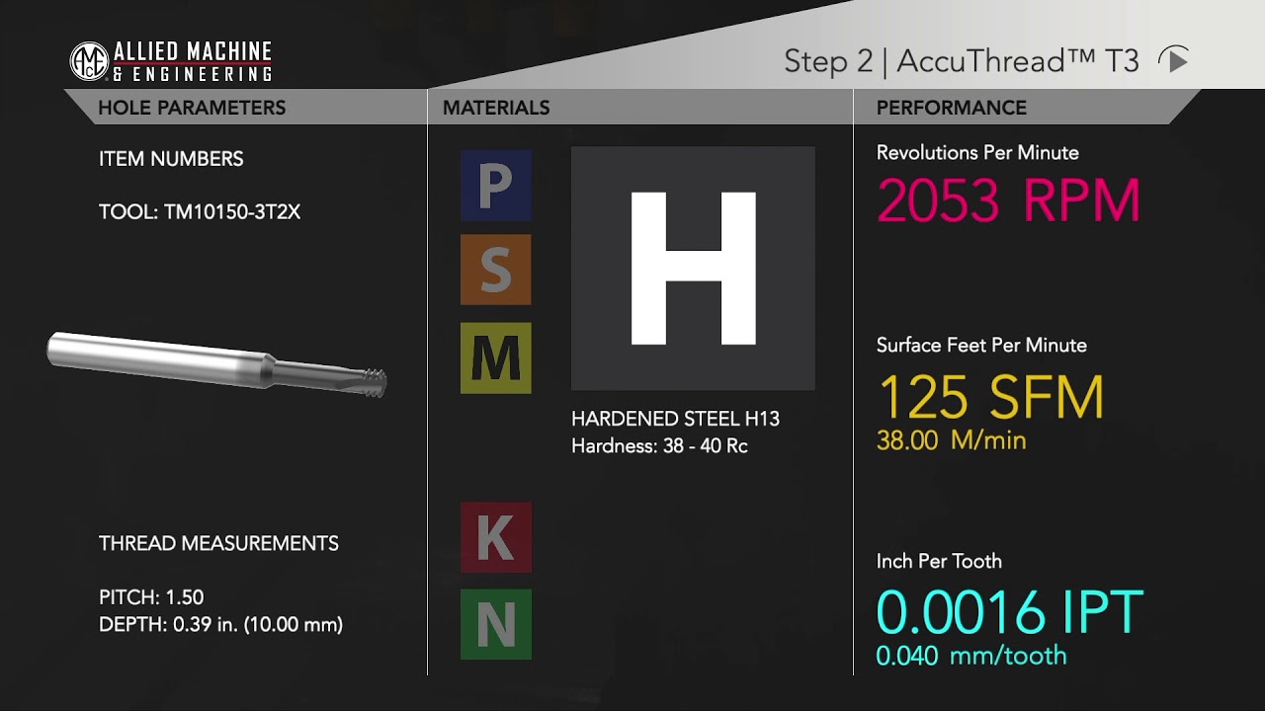Screen dimensions: 1265x711
Task: Click the Inch Per Tooth label
Action: coord(939,561)
